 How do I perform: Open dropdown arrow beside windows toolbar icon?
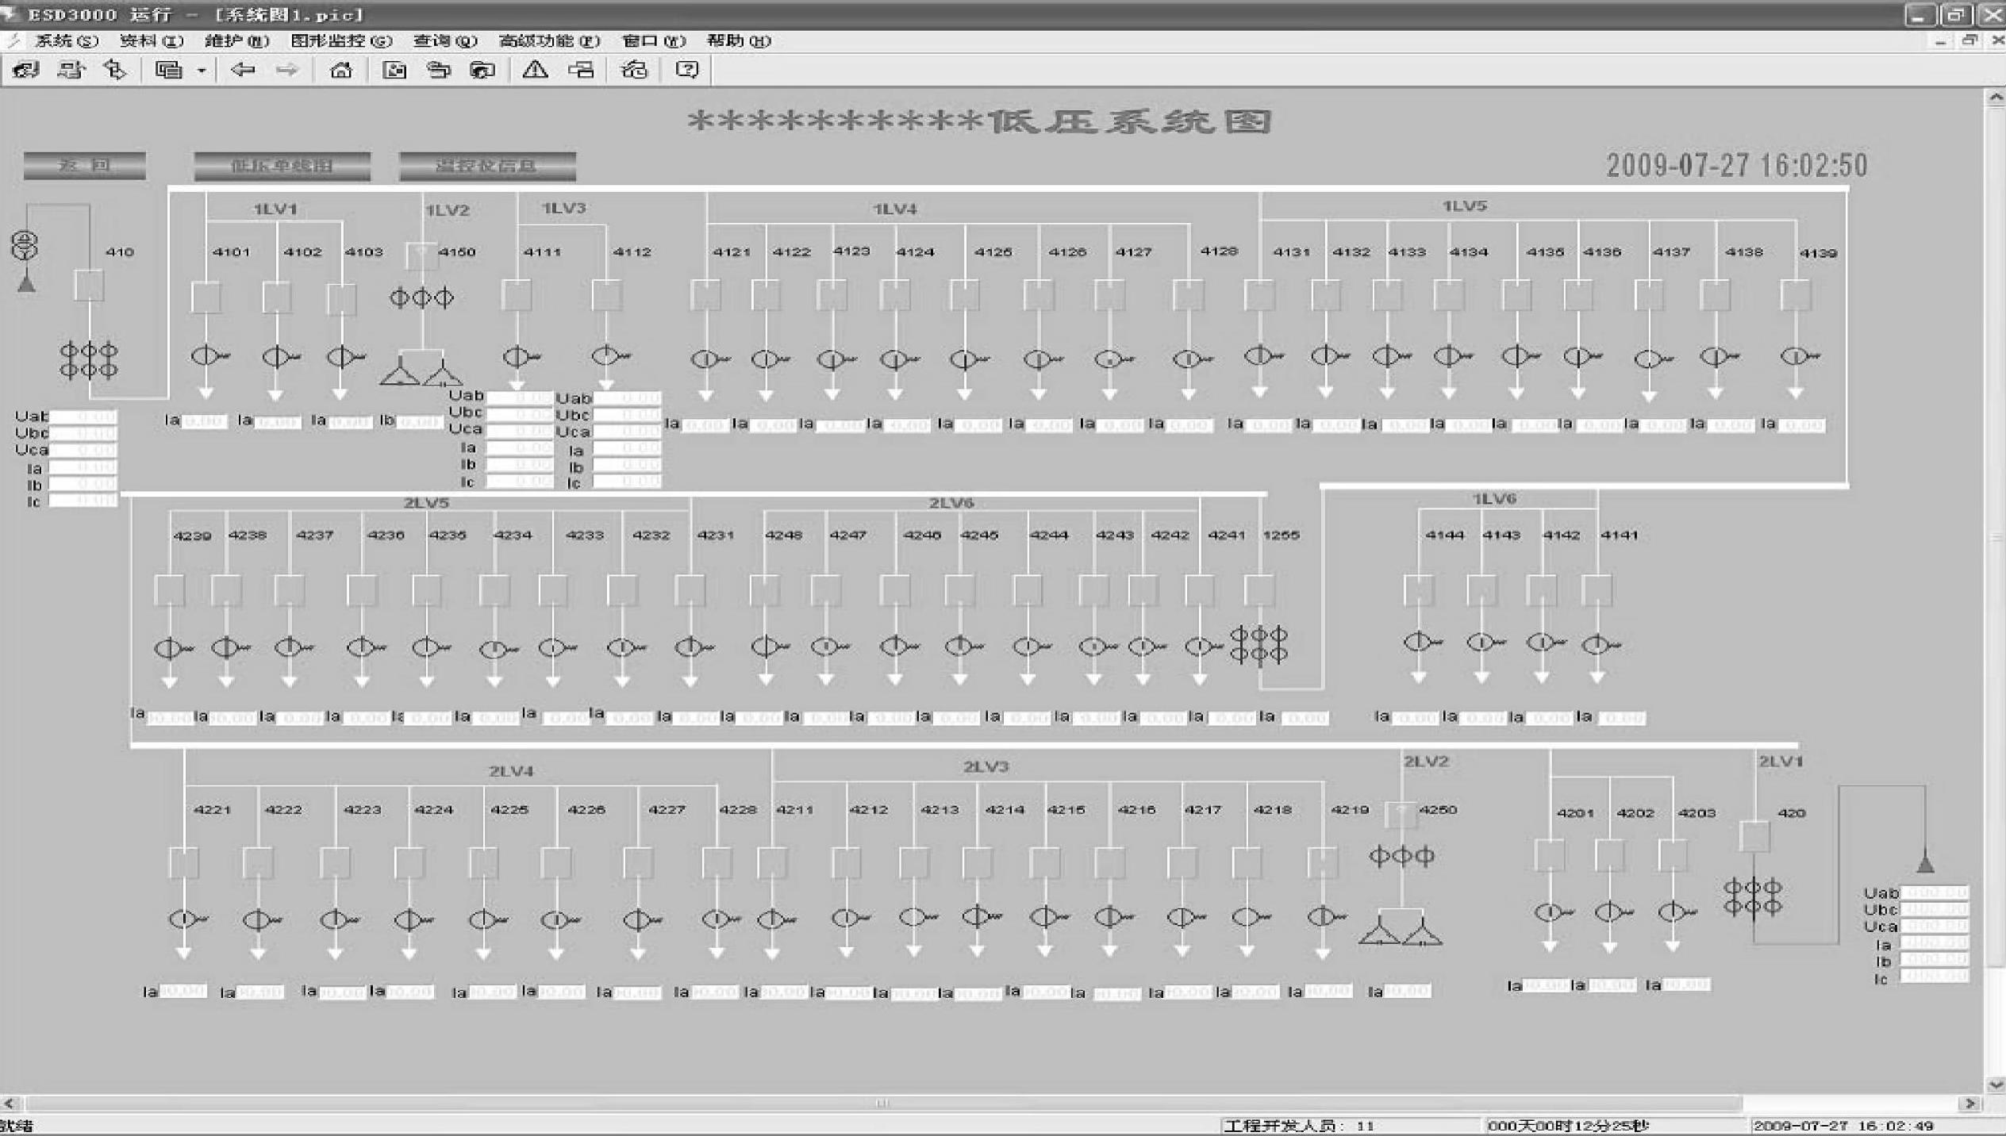click(x=202, y=71)
